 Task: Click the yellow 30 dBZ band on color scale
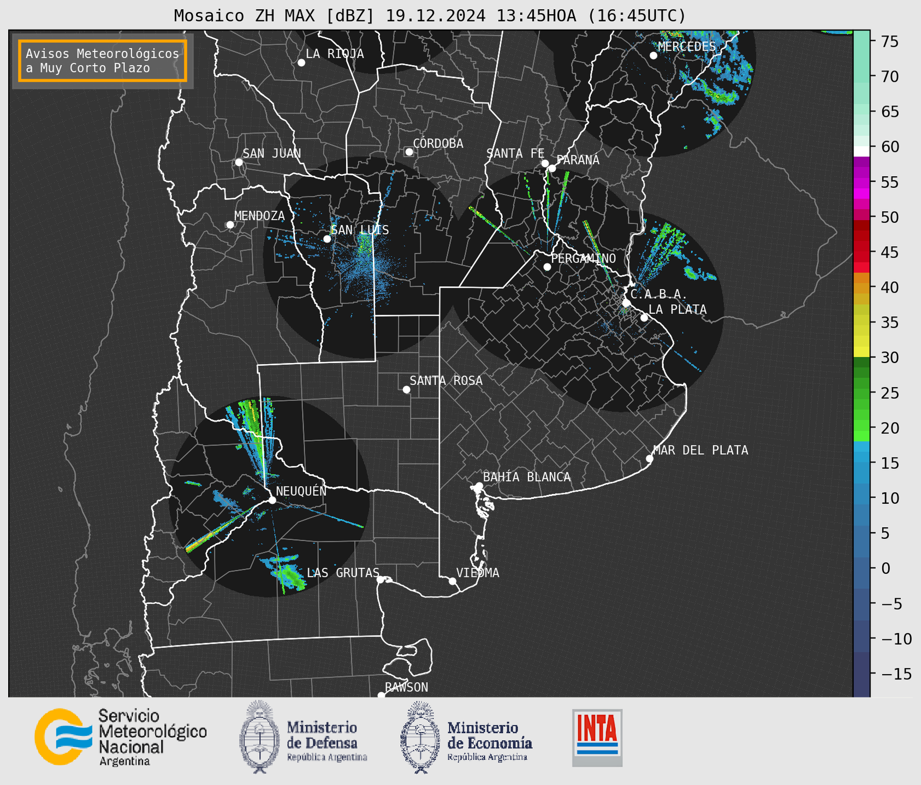point(861,353)
